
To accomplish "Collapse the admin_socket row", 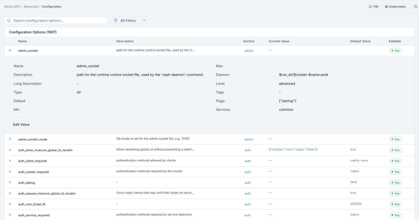I will [x=10, y=50].
